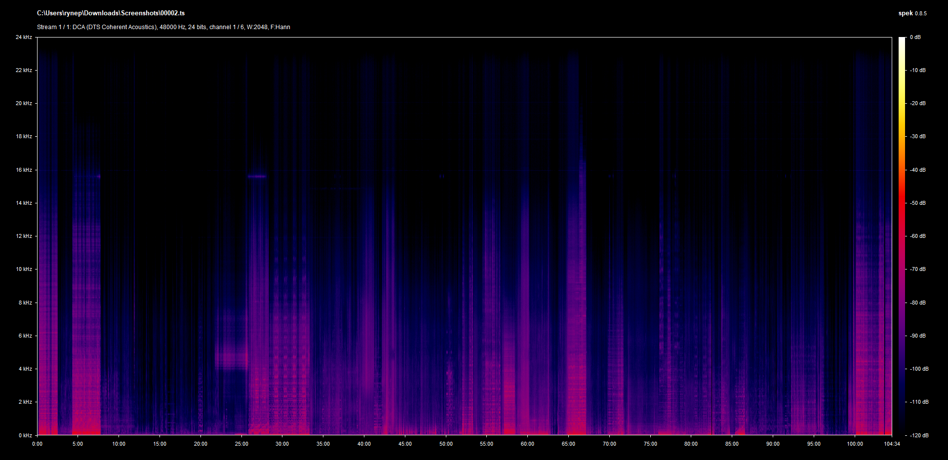Click the 104:34 end time label
This screenshot has height=460, width=948.
point(892,444)
